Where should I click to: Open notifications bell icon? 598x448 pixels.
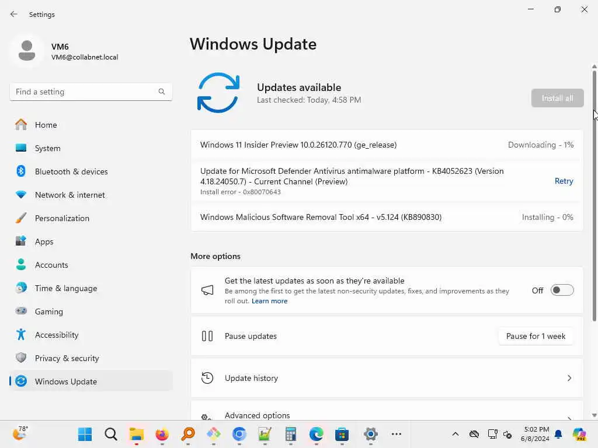point(558,434)
